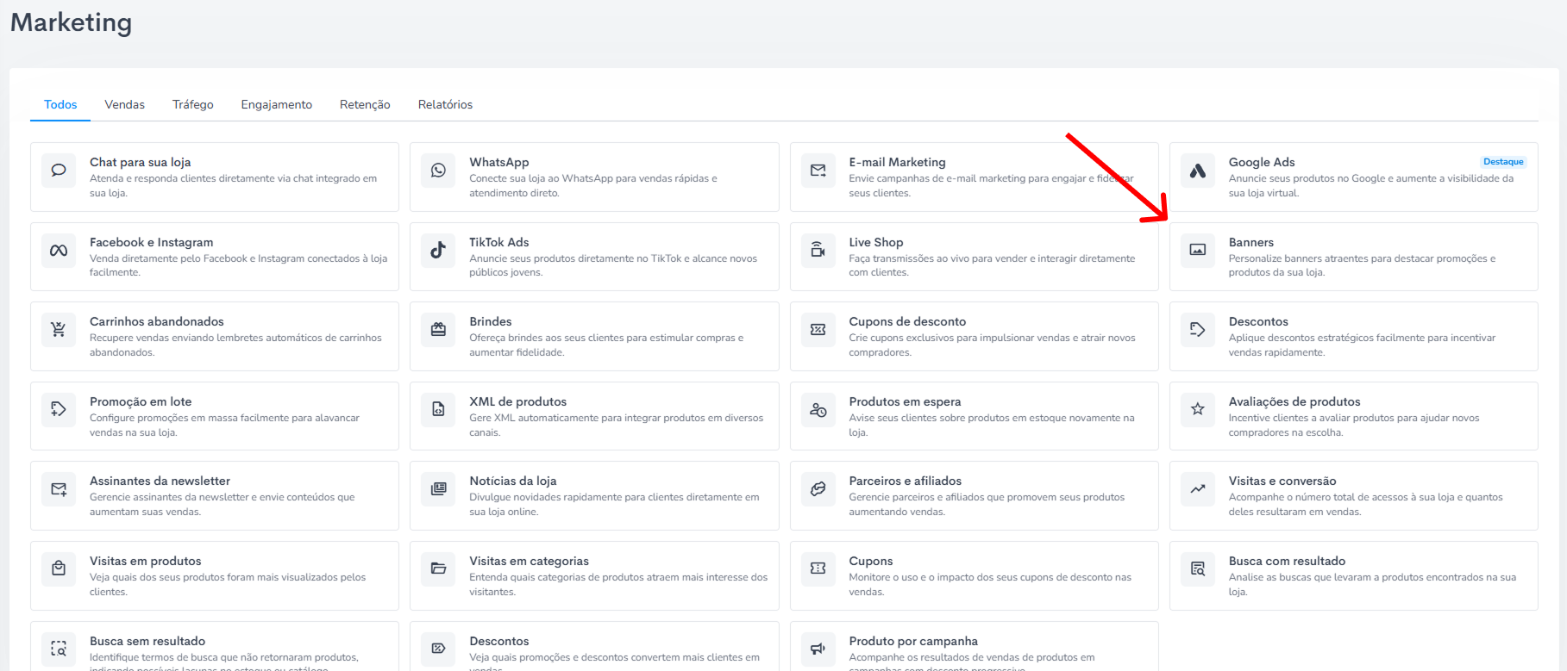Click the Produto por campanha title
This screenshot has height=671, width=1567.
[912, 641]
